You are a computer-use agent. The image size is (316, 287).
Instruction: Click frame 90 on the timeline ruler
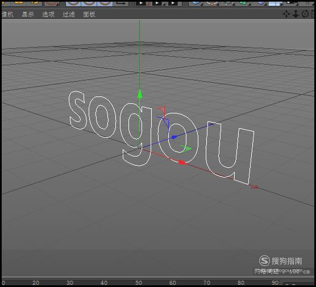[275, 282]
